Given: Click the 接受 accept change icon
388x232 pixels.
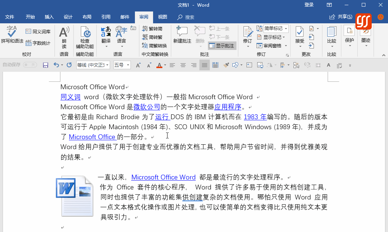Looking at the screenshot, I should (300, 31).
